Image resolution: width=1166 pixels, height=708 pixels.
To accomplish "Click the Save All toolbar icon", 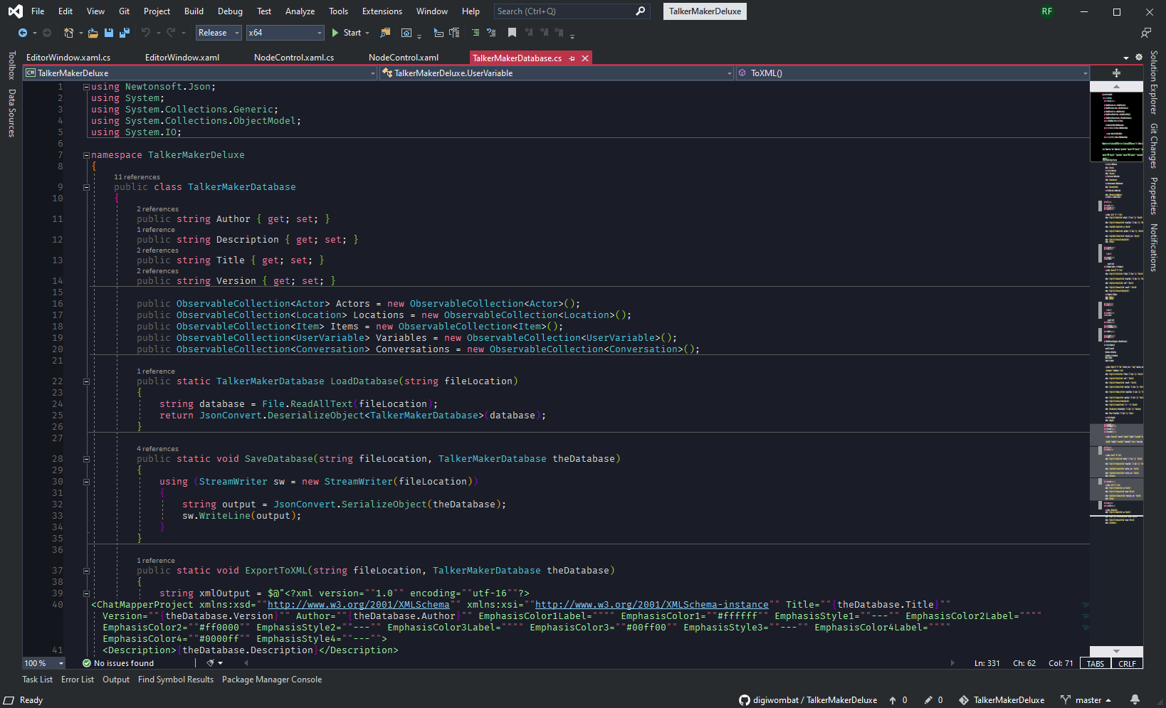I will pyautogui.click(x=125, y=33).
